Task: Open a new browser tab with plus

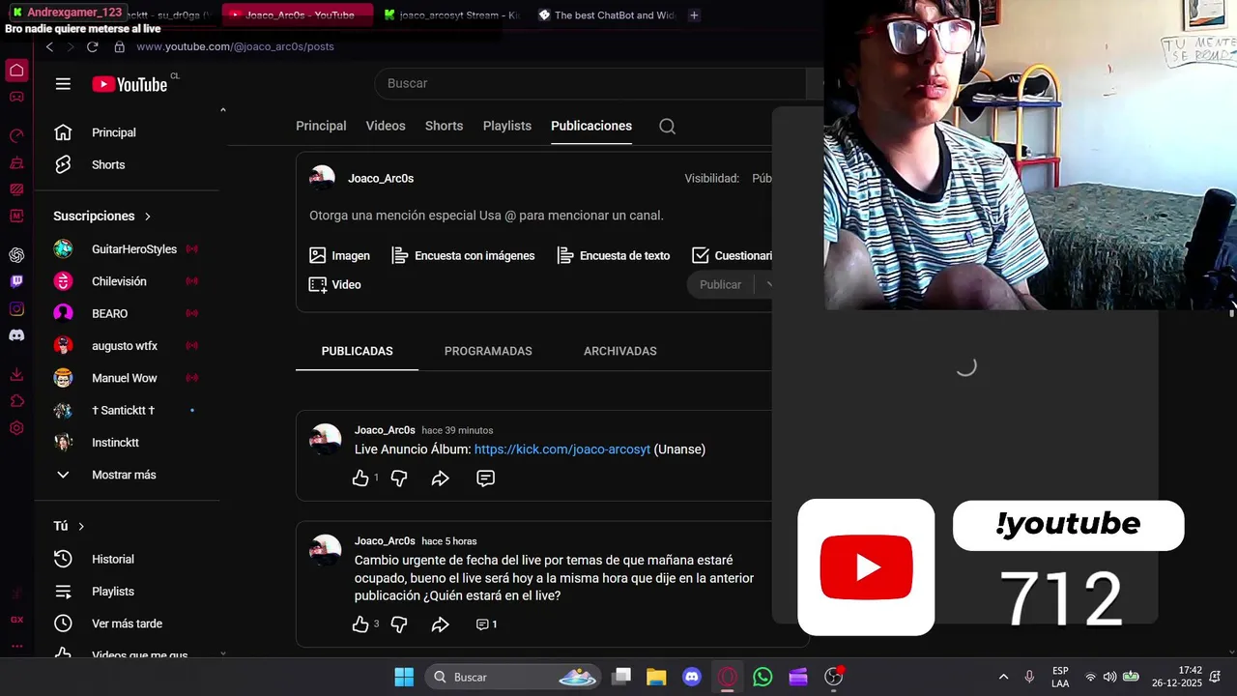Action: (694, 15)
